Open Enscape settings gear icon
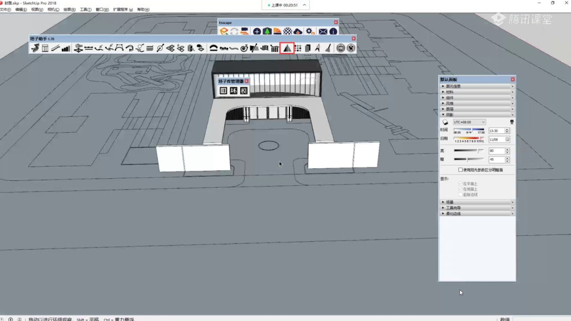Viewport: 571px width, 321px height. click(x=310, y=32)
